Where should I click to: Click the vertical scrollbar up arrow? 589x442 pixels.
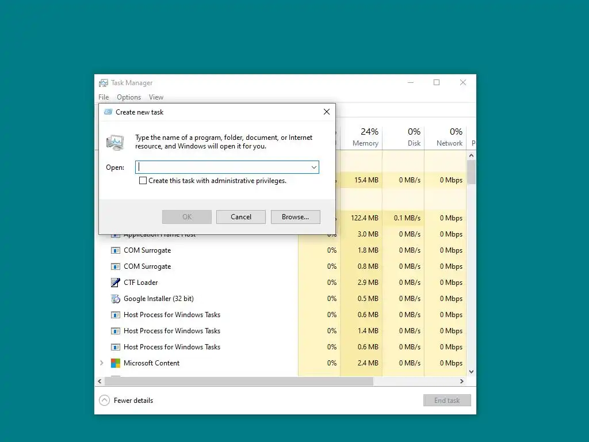pos(472,155)
